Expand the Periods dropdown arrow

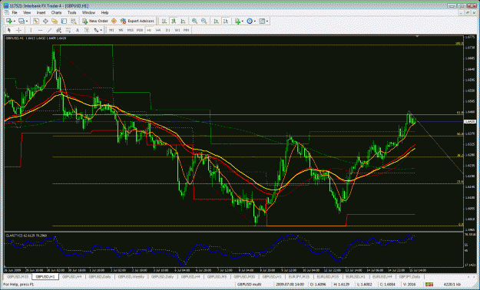[255, 21]
